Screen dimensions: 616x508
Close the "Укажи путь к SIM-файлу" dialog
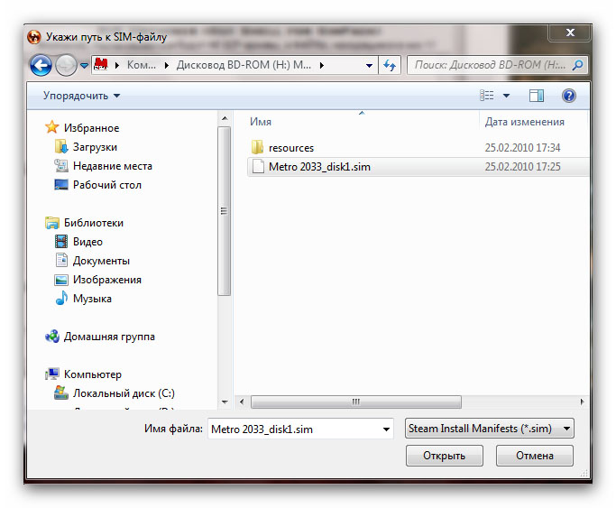click(570, 32)
